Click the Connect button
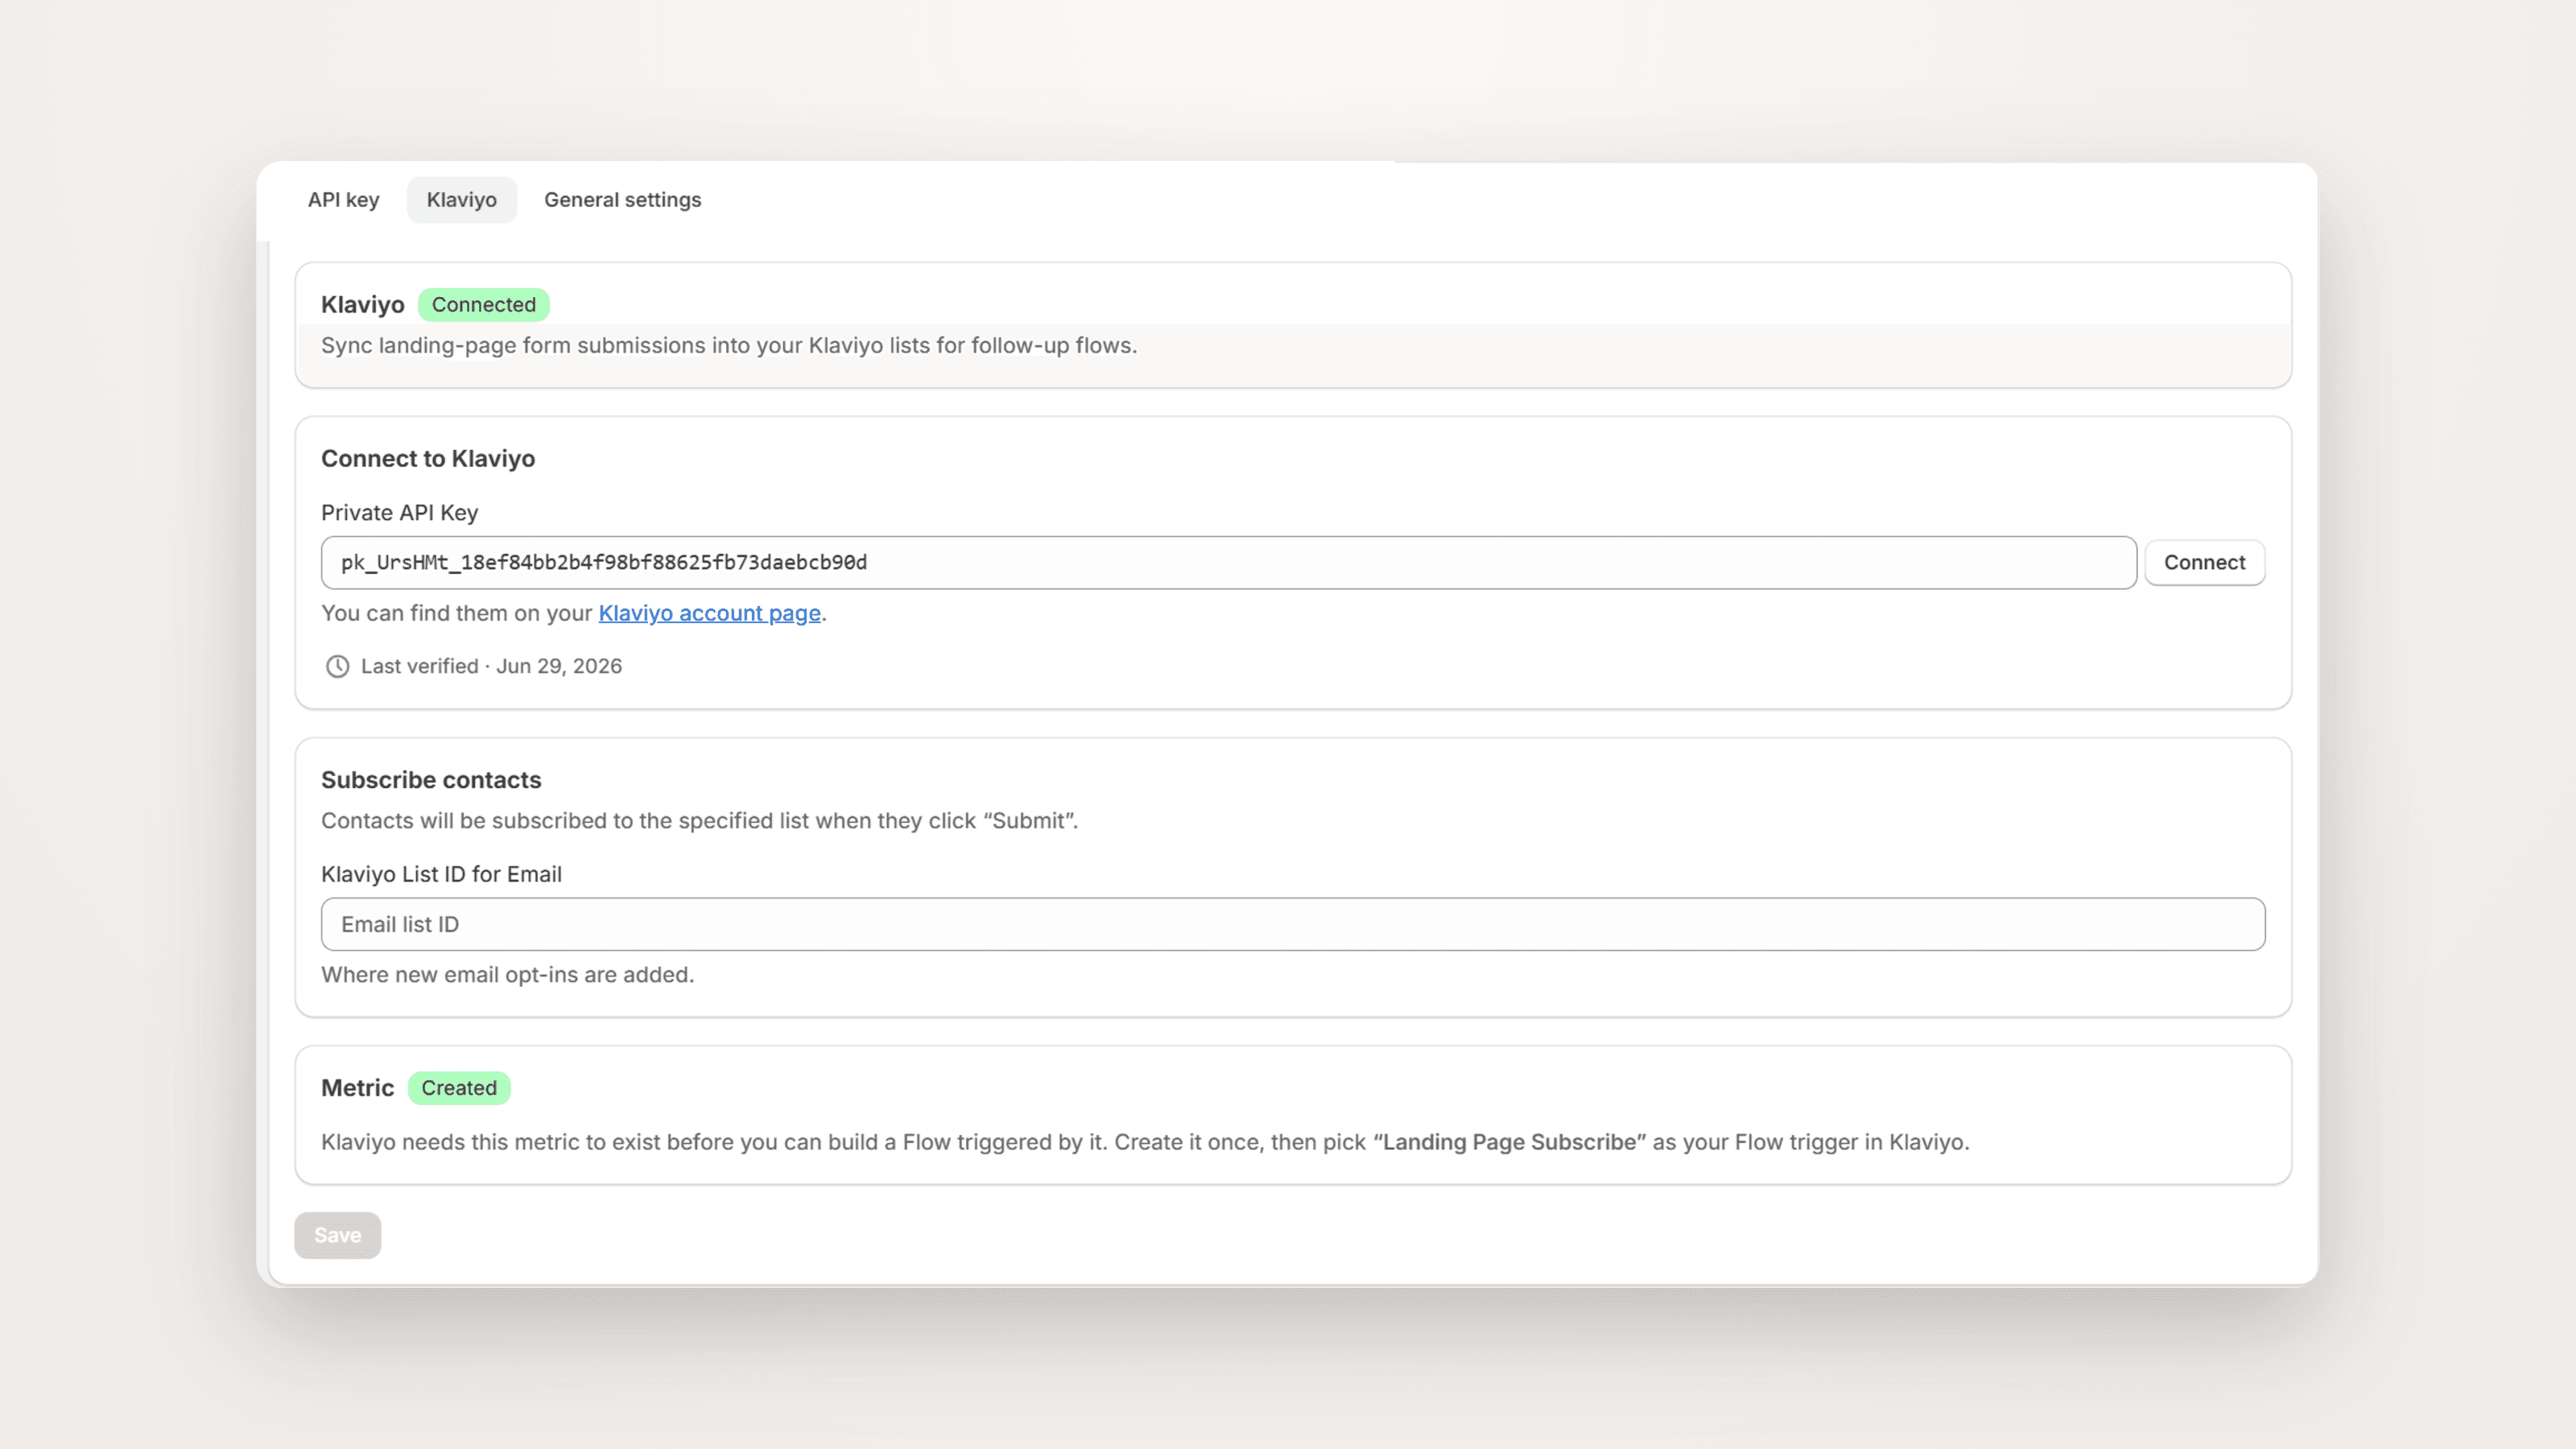 (x=2204, y=562)
